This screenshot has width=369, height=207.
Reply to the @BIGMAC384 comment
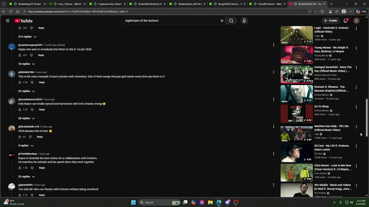(x=42, y=83)
